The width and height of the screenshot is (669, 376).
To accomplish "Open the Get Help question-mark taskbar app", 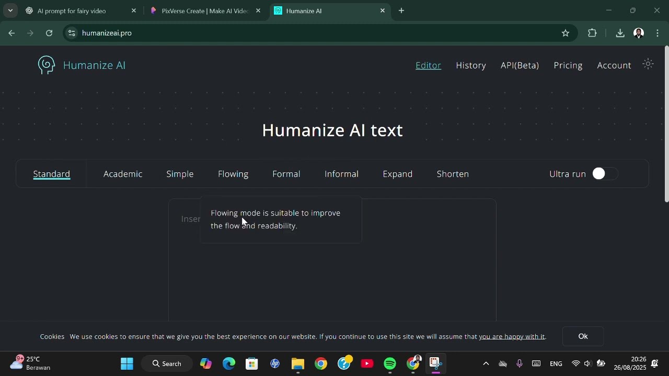I will pos(344,363).
